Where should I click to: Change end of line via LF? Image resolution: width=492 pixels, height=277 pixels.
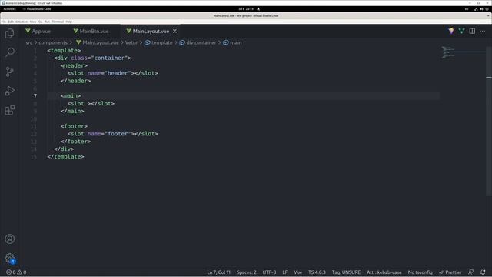pyautogui.click(x=285, y=272)
